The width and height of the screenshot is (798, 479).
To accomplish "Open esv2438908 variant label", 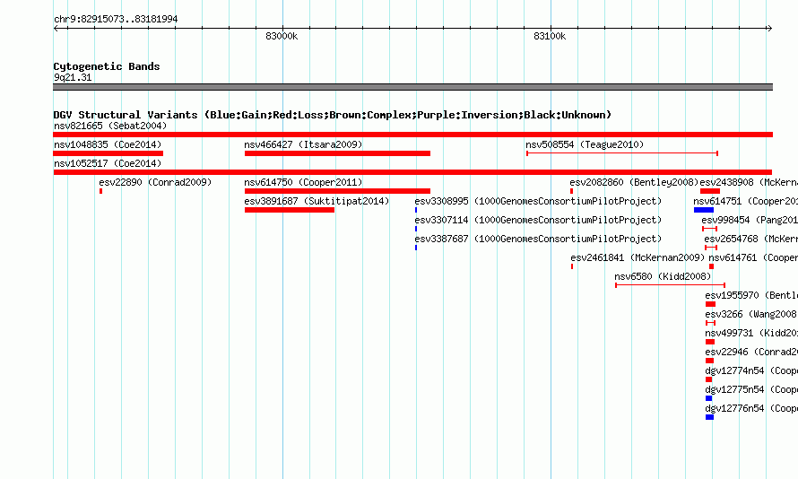I will coord(749,182).
